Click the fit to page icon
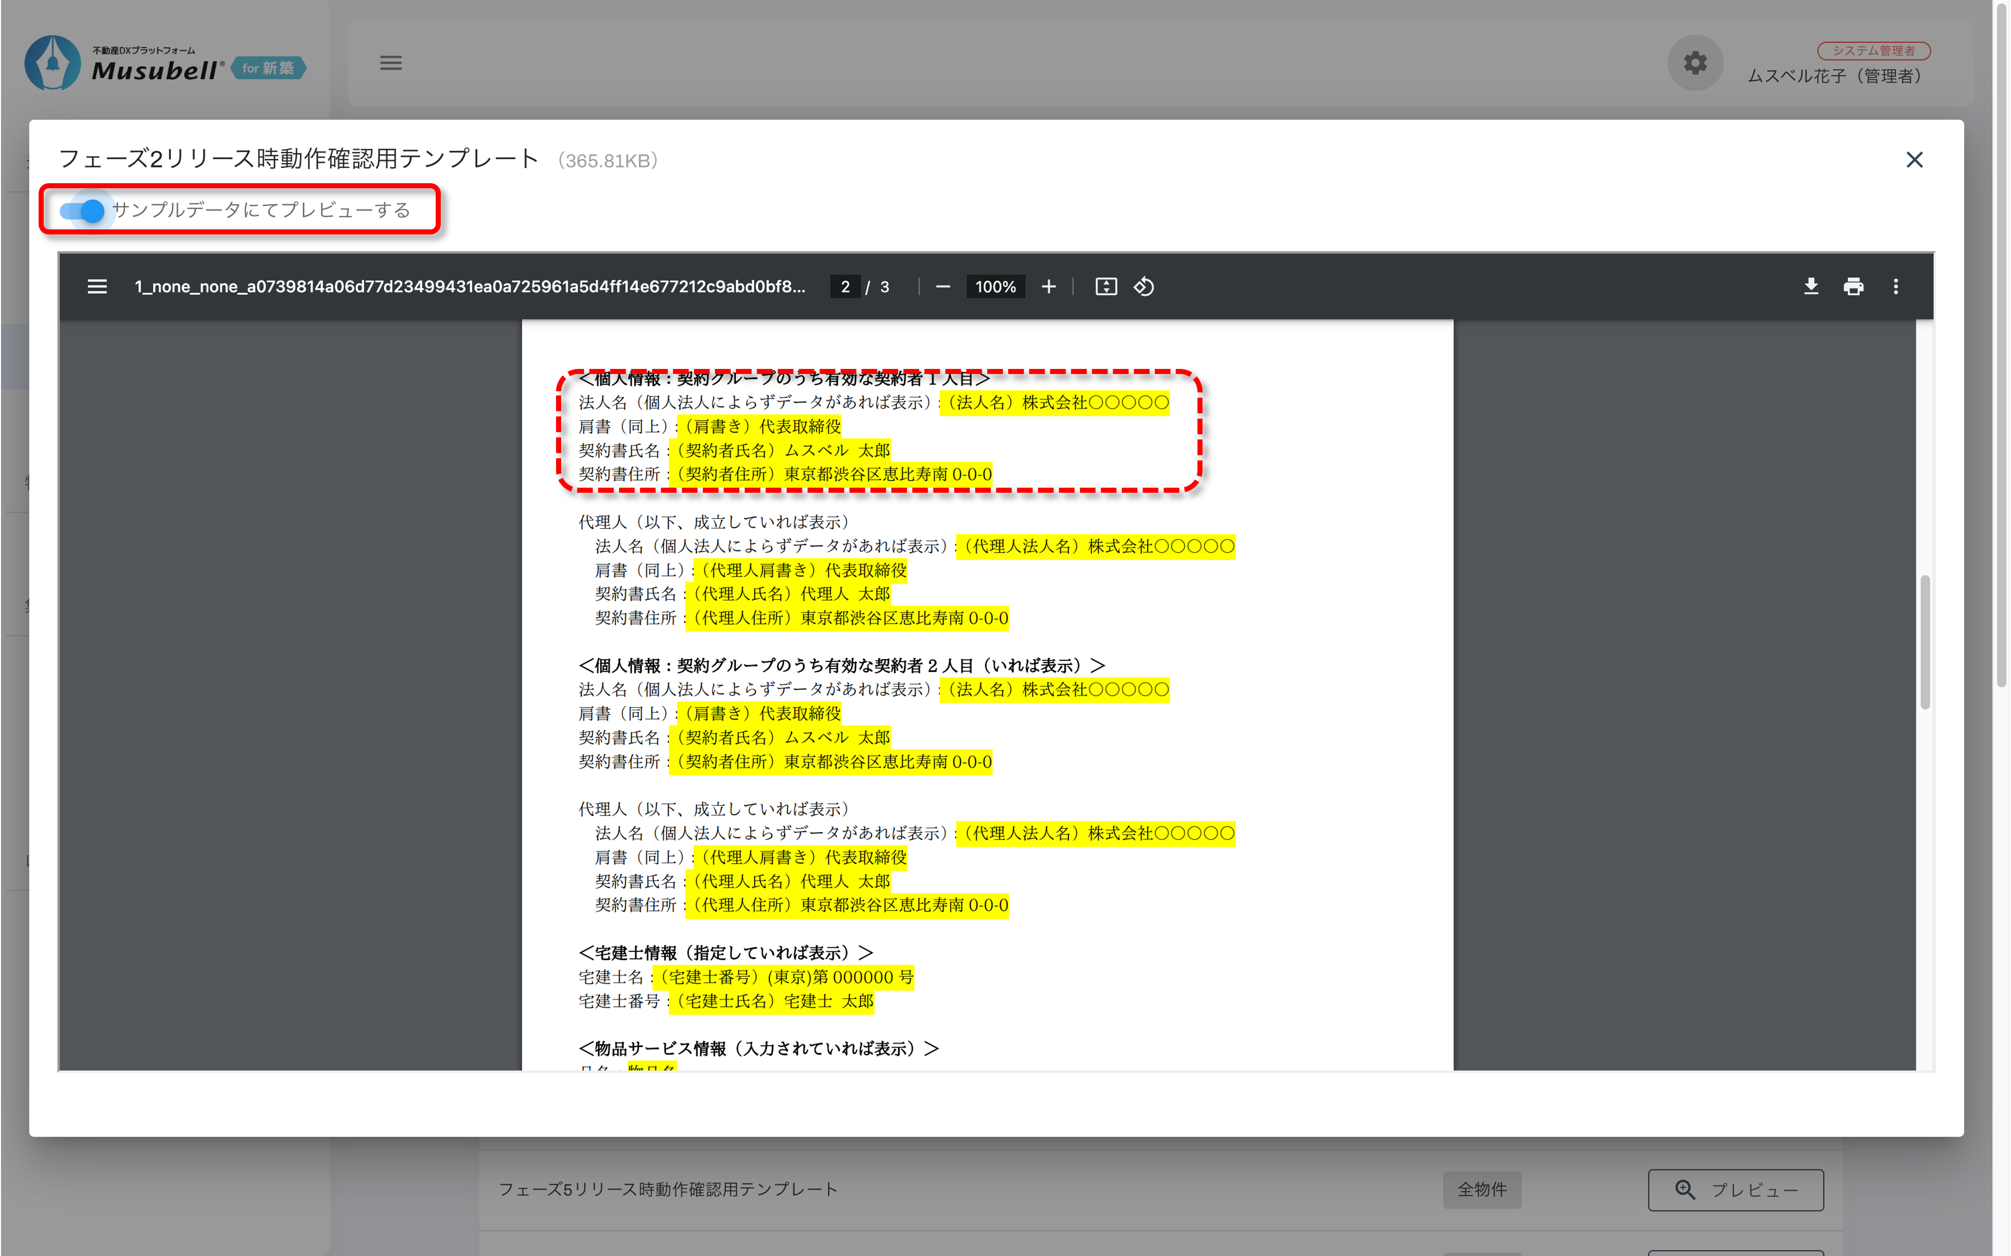The image size is (2011, 1256). coord(1106,287)
